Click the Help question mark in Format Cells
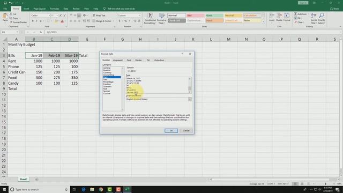The height and width of the screenshot is (193, 343). [182, 54]
